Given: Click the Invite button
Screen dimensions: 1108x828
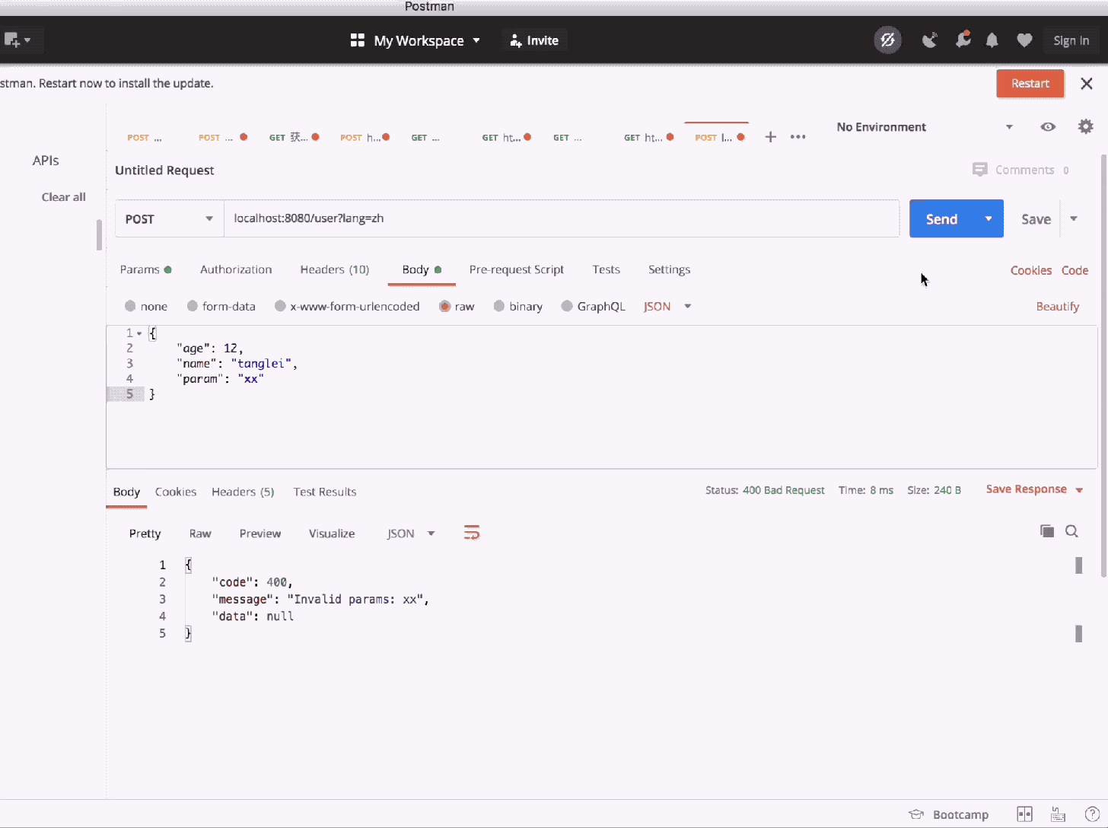Looking at the screenshot, I should tap(534, 40).
